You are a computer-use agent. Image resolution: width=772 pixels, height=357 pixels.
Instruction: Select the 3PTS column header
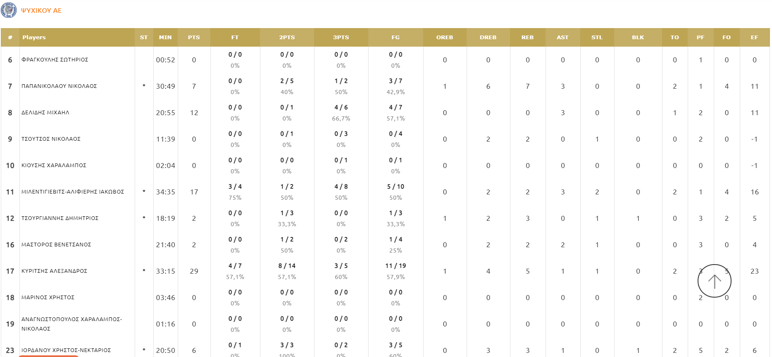pos(341,37)
